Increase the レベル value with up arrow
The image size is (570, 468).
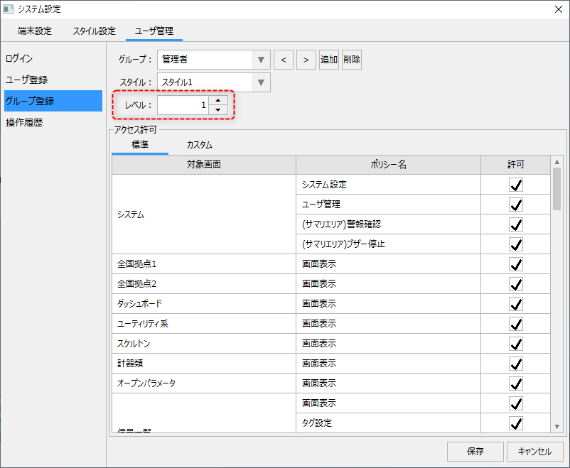click(x=219, y=100)
